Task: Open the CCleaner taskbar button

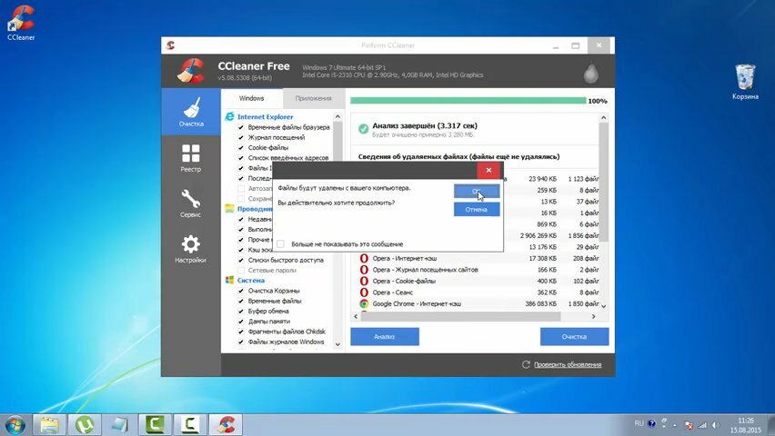Action: [x=226, y=424]
